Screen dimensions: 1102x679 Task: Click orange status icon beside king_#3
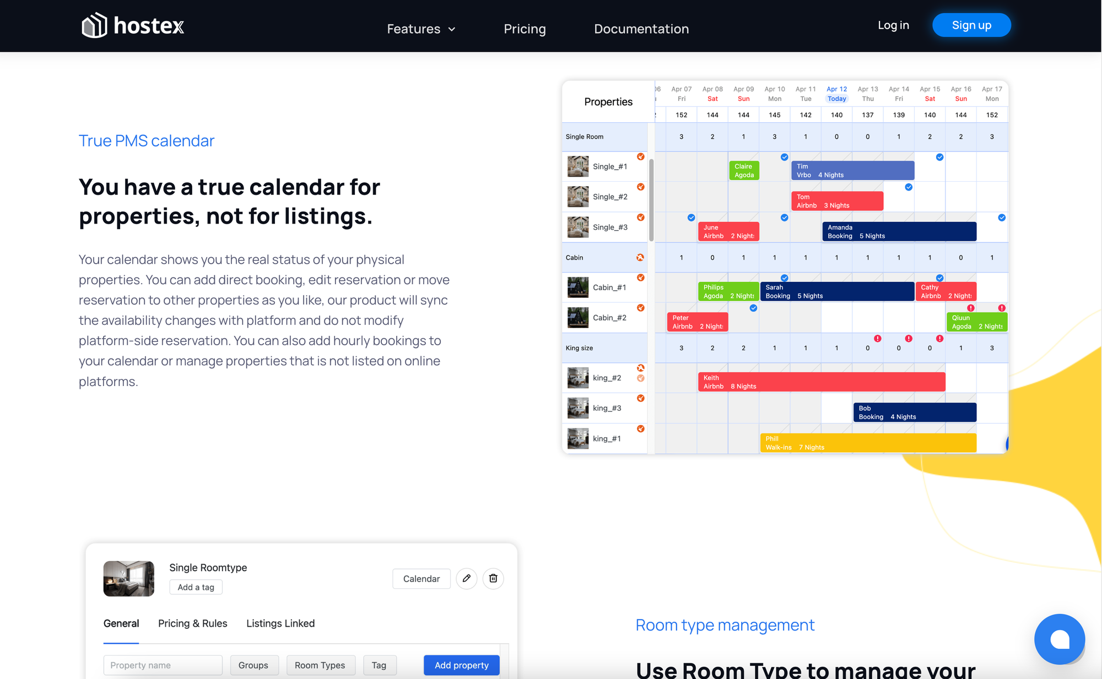(640, 398)
